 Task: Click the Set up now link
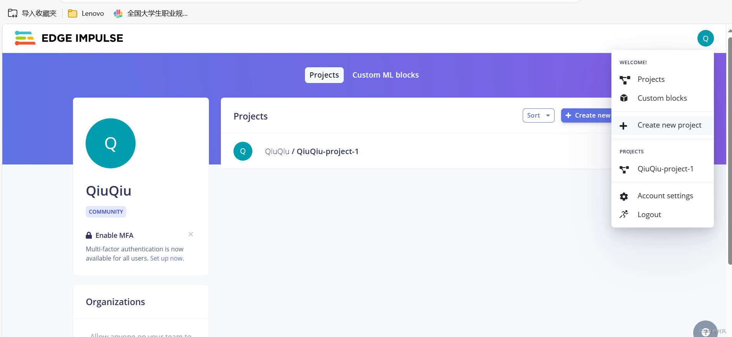166,258
